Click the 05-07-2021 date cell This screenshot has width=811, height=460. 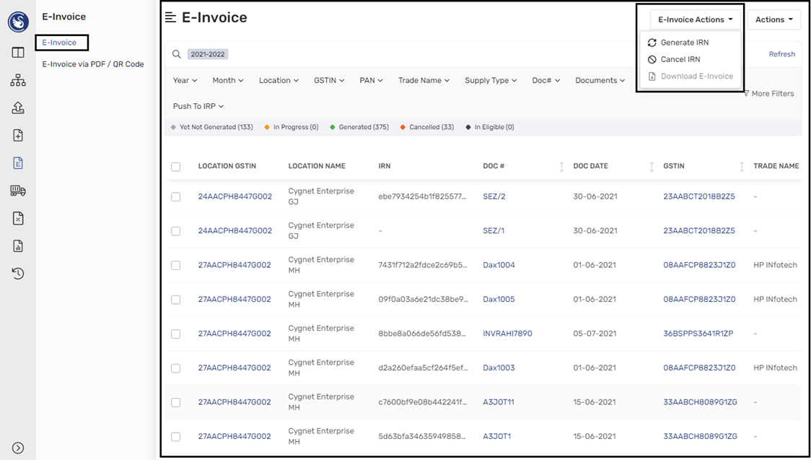point(595,334)
